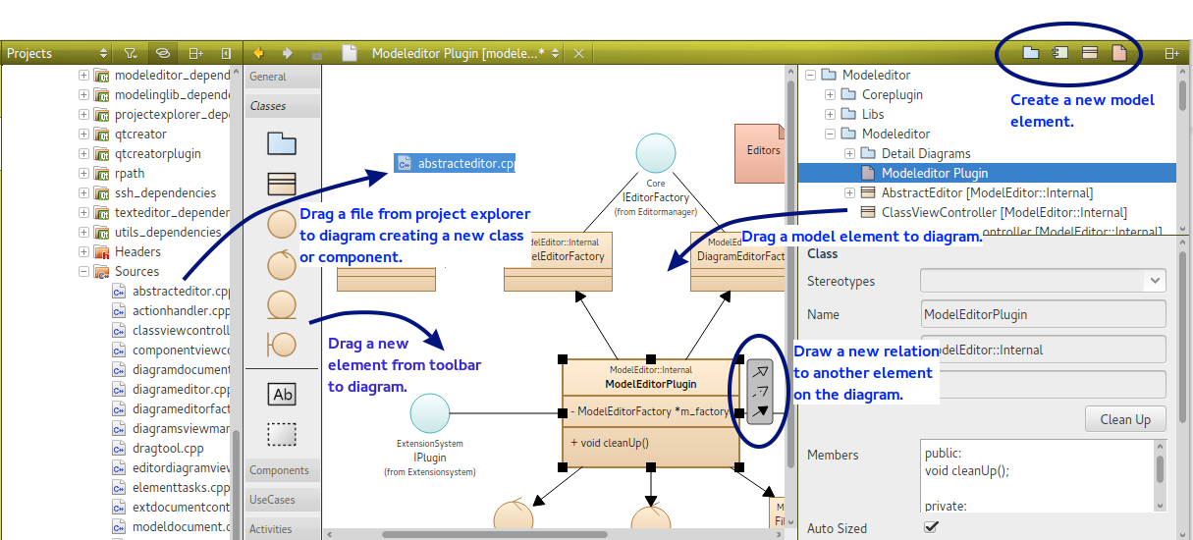Pick the Boundary element with the side bar
Screen dimensions: 1193x540
coord(282,344)
